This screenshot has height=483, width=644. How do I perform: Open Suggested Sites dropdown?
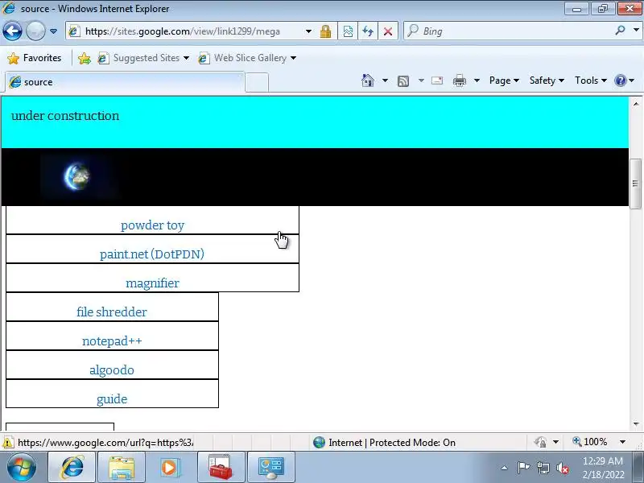tap(144, 58)
